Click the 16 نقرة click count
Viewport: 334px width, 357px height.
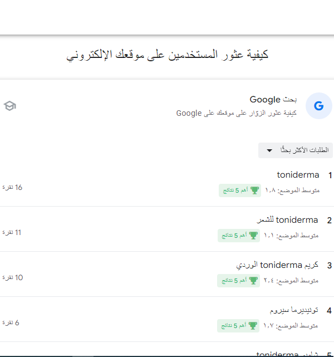pyautogui.click(x=12, y=187)
